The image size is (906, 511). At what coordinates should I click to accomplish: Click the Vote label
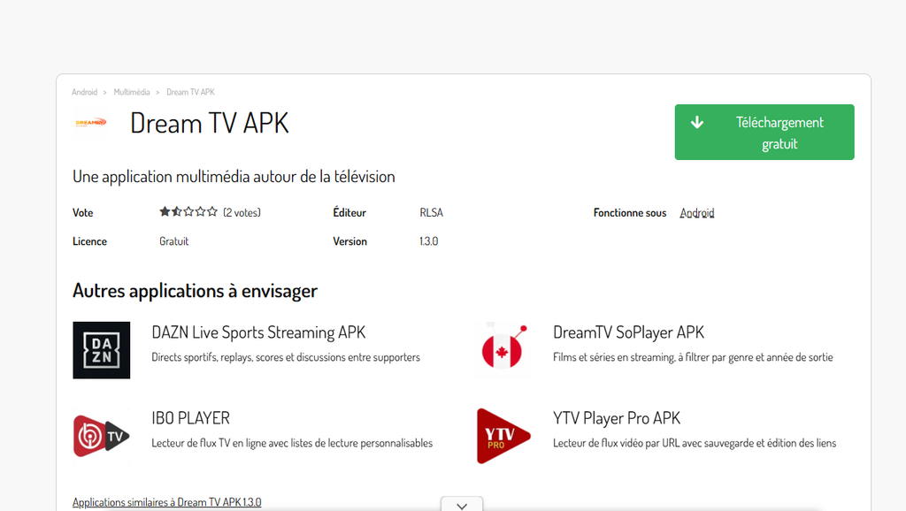coord(82,212)
